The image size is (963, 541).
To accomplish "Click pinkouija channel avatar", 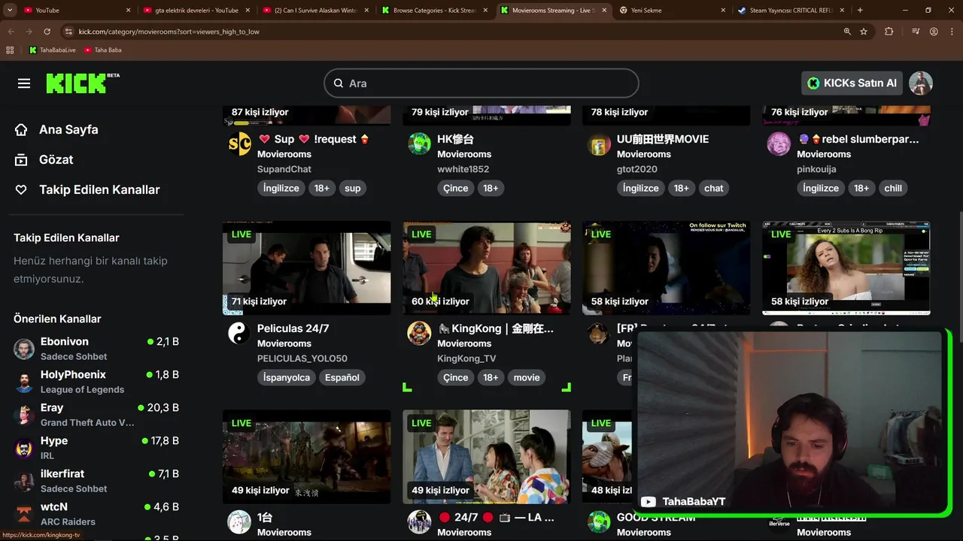I will coord(779,144).
